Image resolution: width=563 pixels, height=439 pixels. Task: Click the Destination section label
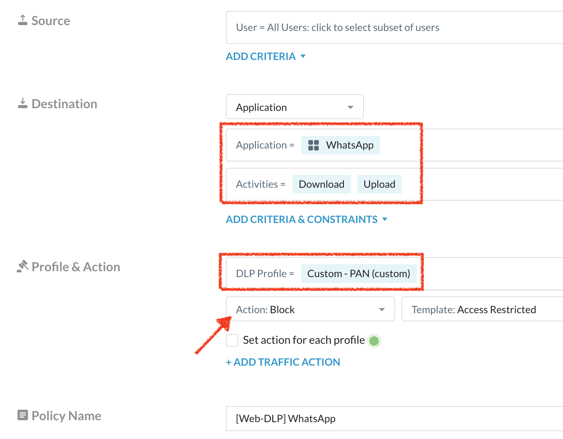(64, 104)
